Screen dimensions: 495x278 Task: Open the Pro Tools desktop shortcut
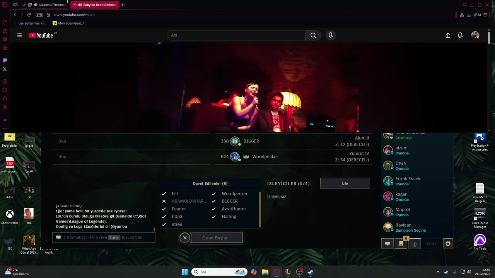coord(480,242)
